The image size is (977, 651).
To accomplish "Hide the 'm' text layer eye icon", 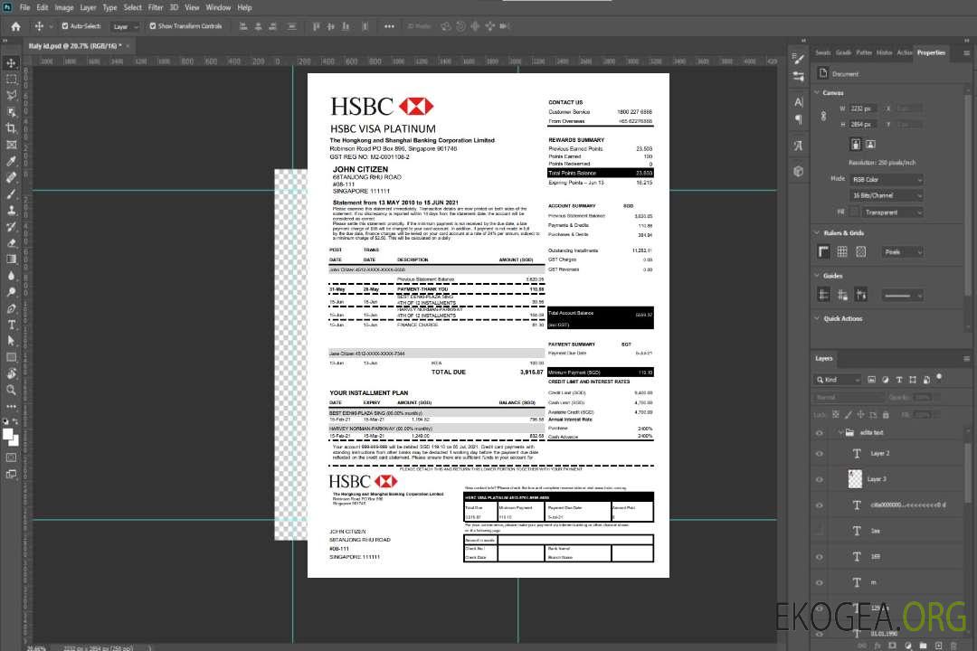I will [x=820, y=583].
